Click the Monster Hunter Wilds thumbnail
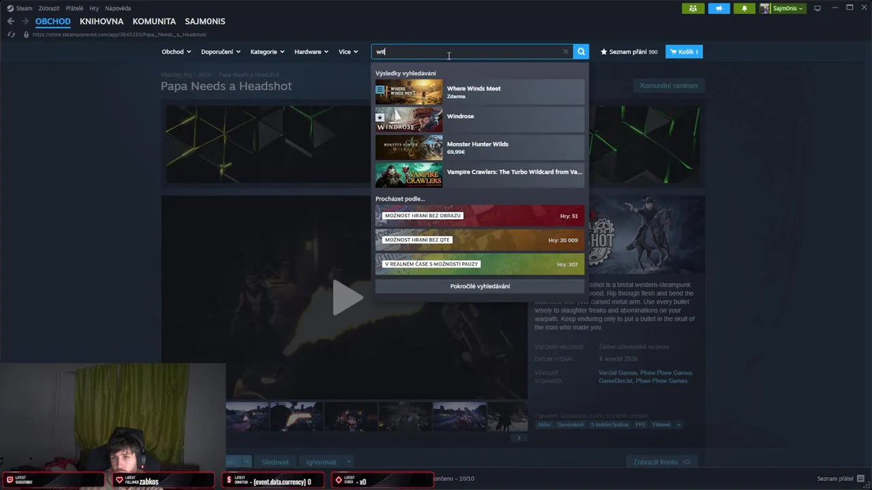 (x=409, y=148)
